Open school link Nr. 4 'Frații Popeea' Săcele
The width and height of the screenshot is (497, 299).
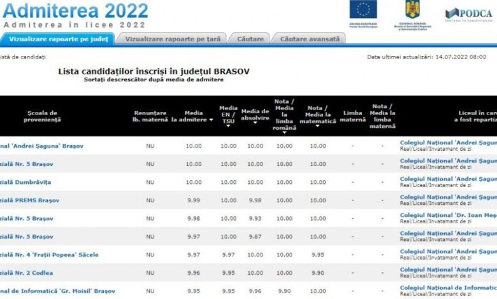(49, 254)
